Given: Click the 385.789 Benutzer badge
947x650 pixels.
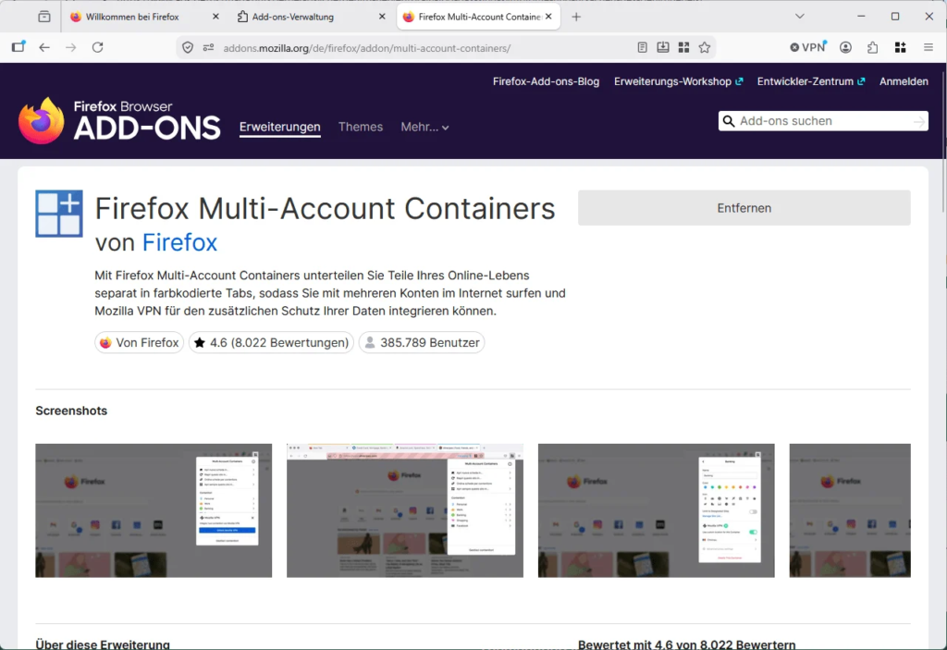Looking at the screenshot, I should pos(422,342).
